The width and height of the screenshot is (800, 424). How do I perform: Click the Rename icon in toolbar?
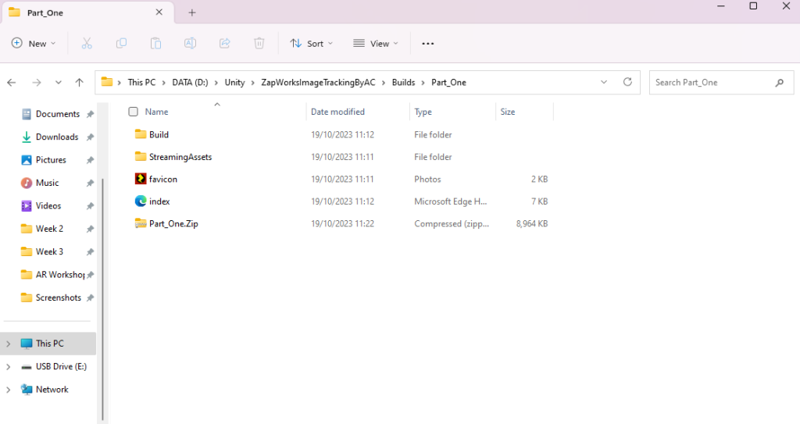tap(190, 44)
